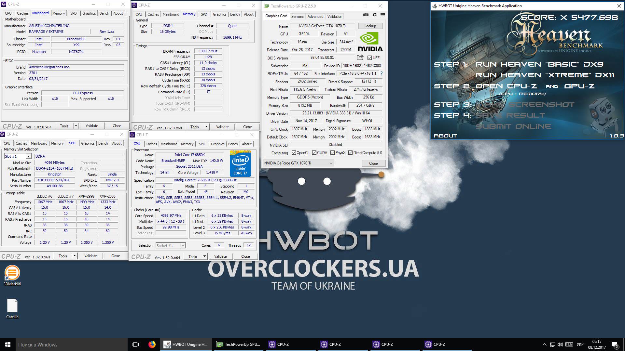Screen dimensions: 625x351
Task: Click the last CPU-Z taskbar button
Action: [x=446, y=344]
